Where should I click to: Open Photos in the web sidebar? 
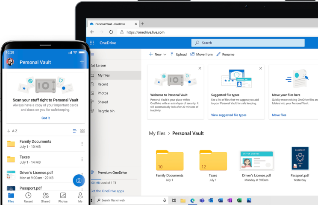pos(103,93)
